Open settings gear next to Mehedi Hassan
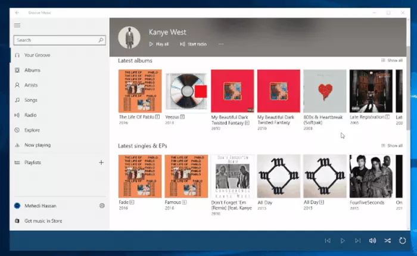 pos(102,205)
